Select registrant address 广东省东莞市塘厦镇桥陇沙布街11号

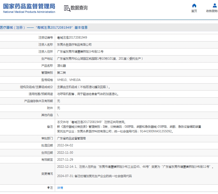click(x=80, y=51)
